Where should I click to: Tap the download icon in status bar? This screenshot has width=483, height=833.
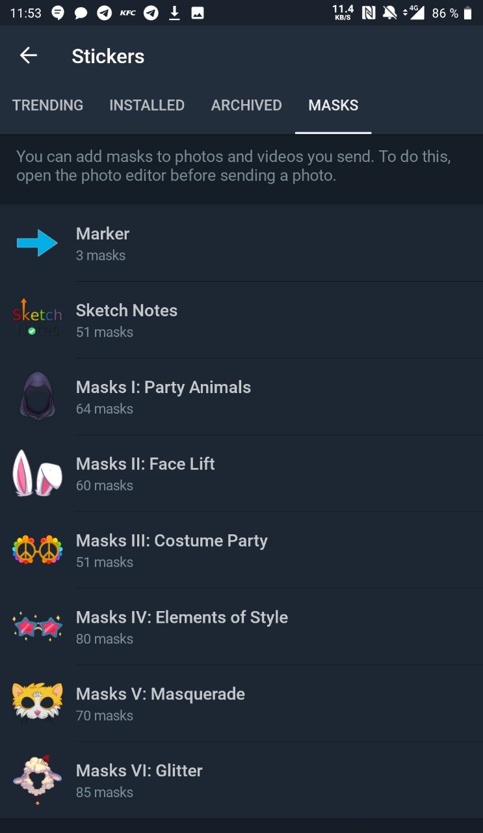click(x=174, y=13)
